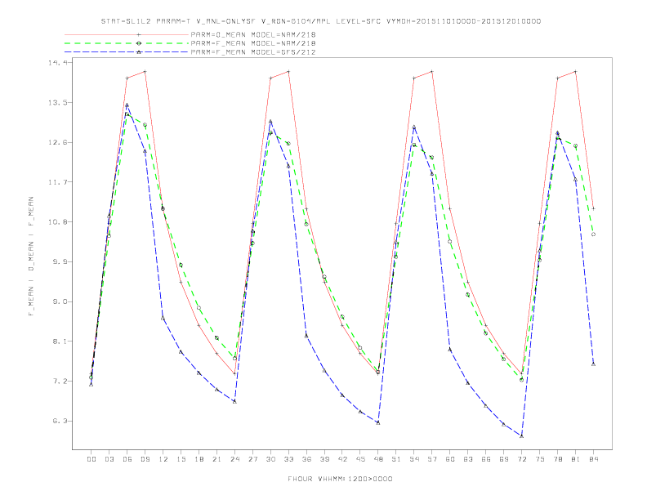647x500 pixels.
Task: Click the blue triangle marker at hour 48
Action: 378,422
